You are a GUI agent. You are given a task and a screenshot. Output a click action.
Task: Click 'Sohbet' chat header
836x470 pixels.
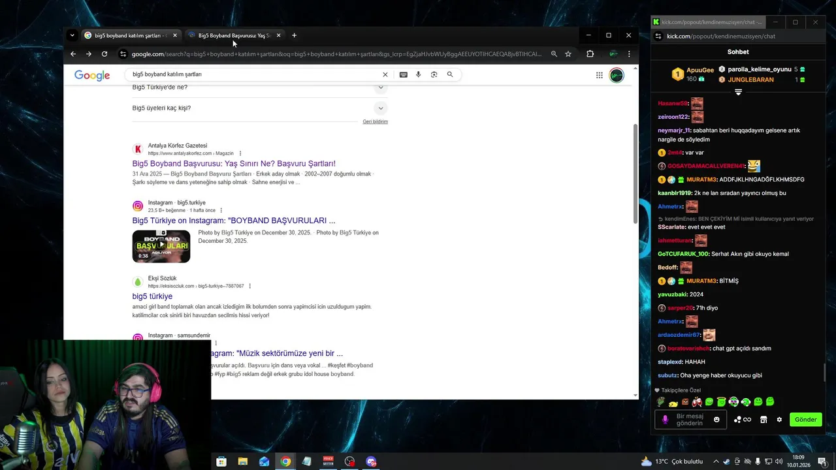738,52
